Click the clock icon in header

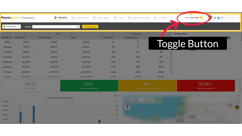tap(222, 18)
